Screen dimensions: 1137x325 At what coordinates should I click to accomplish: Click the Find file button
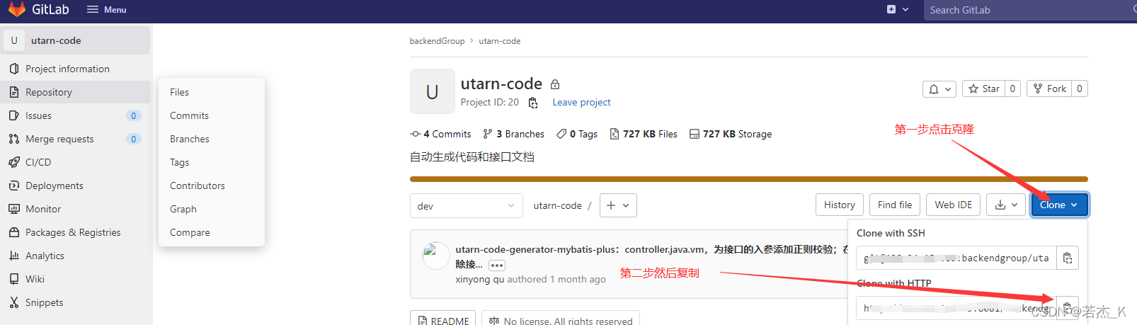pyautogui.click(x=895, y=205)
